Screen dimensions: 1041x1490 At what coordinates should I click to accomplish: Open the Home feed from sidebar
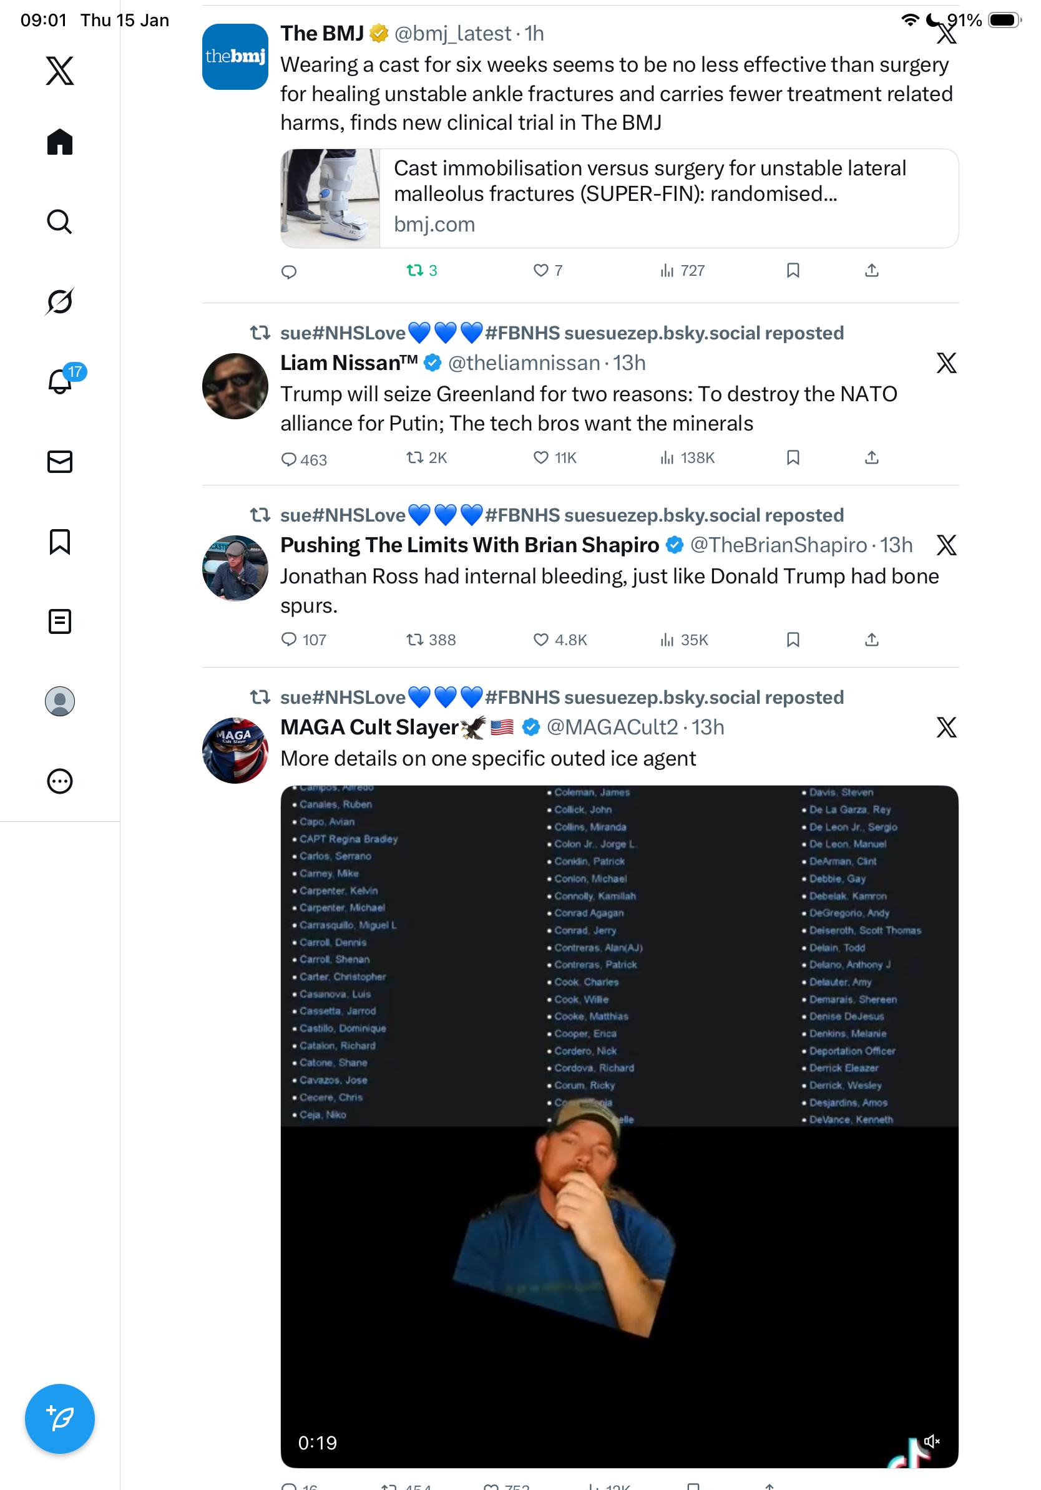pyautogui.click(x=60, y=142)
